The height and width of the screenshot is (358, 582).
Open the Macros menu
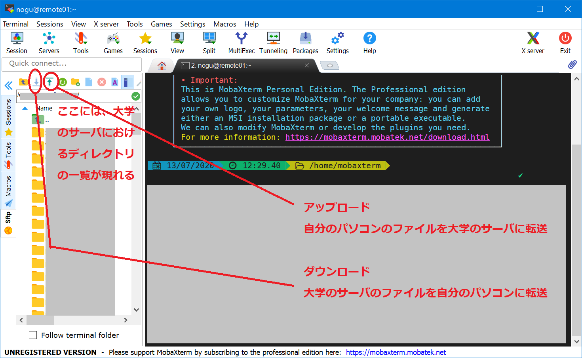pos(224,24)
